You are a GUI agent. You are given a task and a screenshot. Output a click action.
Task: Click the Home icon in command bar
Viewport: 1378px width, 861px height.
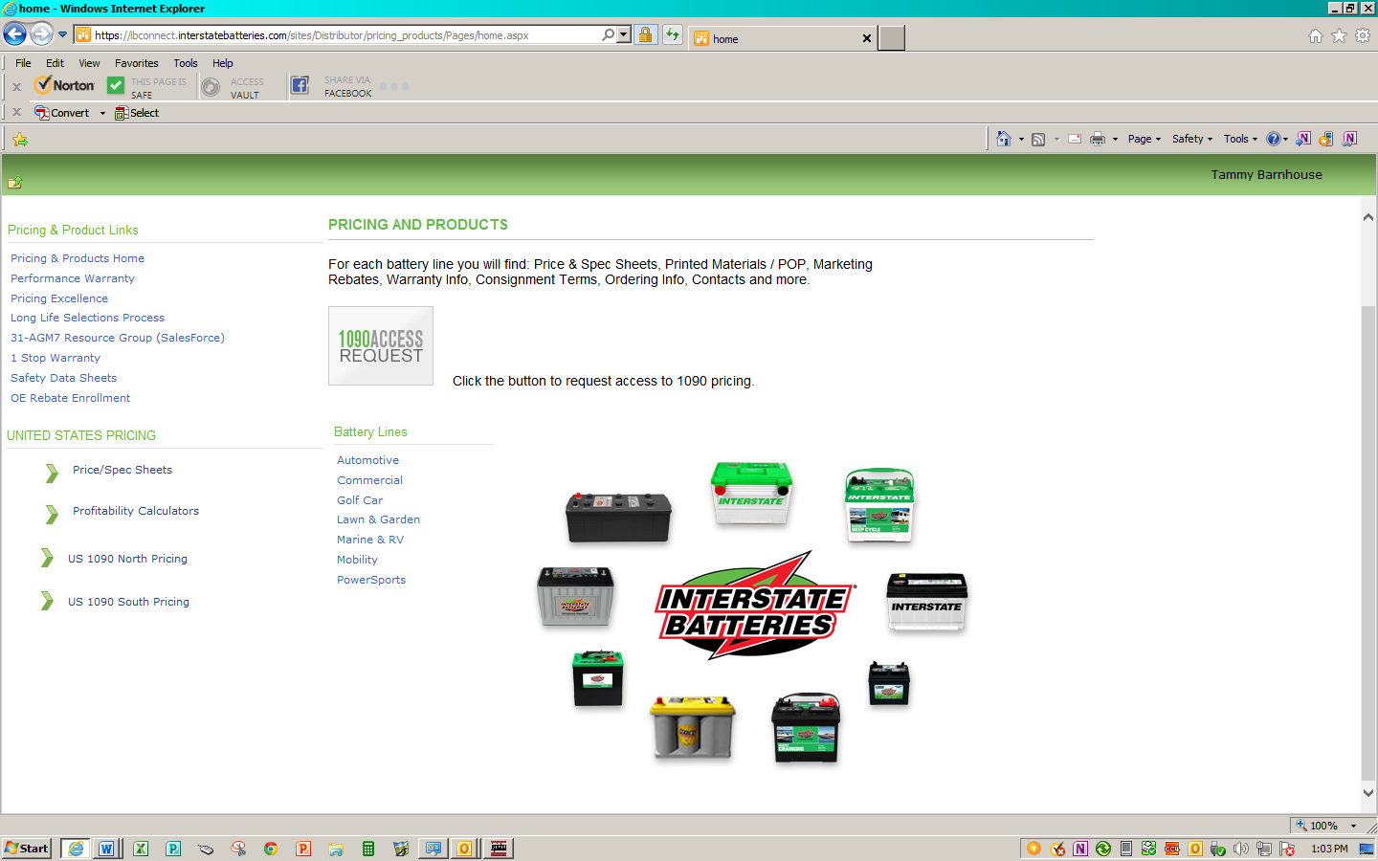coord(1003,139)
